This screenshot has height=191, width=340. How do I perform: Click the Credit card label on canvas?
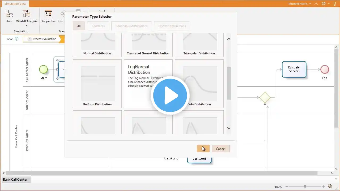coord(171,158)
